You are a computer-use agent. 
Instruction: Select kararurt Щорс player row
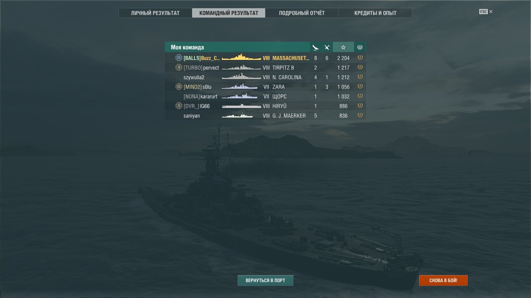tap(265, 96)
